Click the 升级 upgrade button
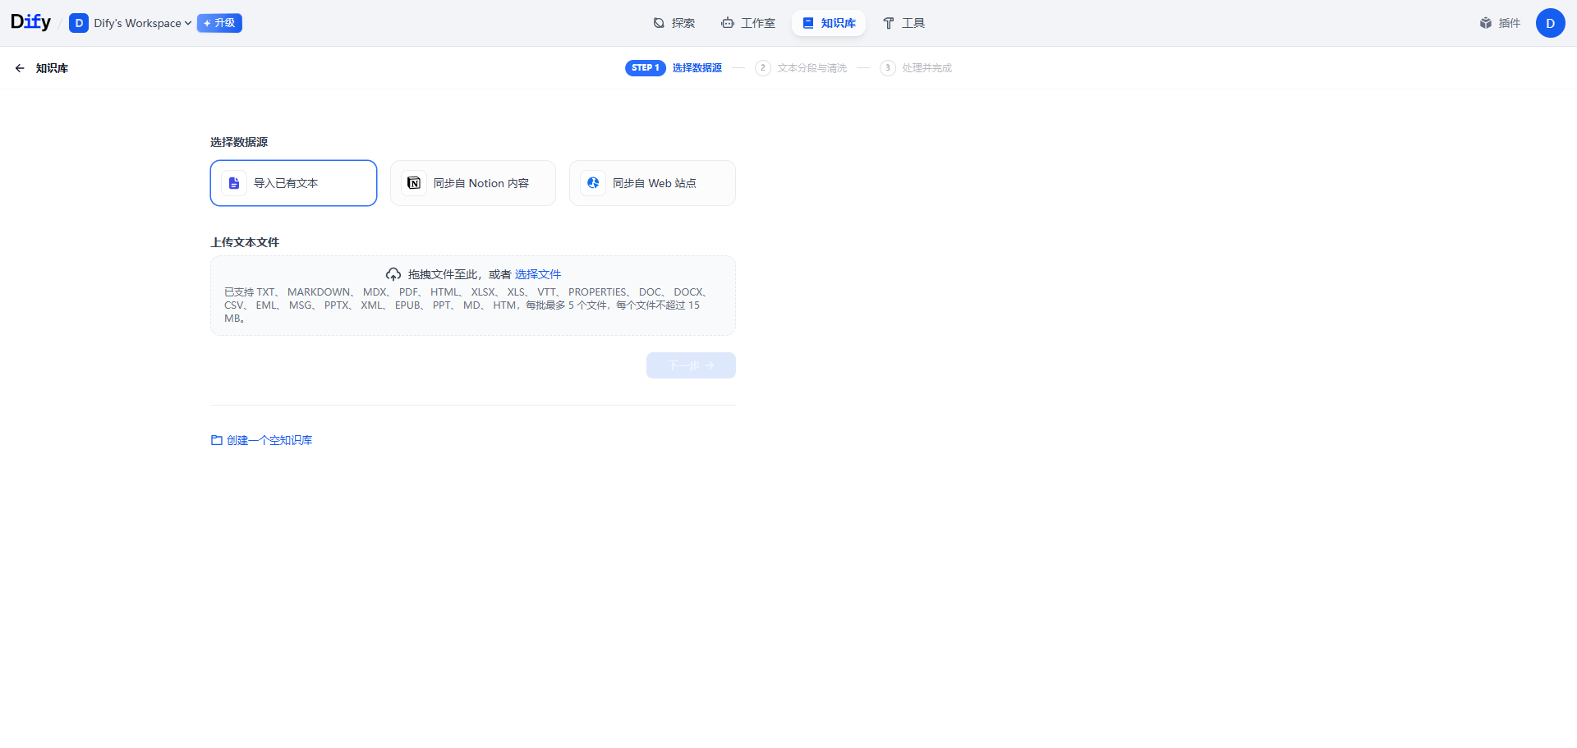 [x=219, y=23]
